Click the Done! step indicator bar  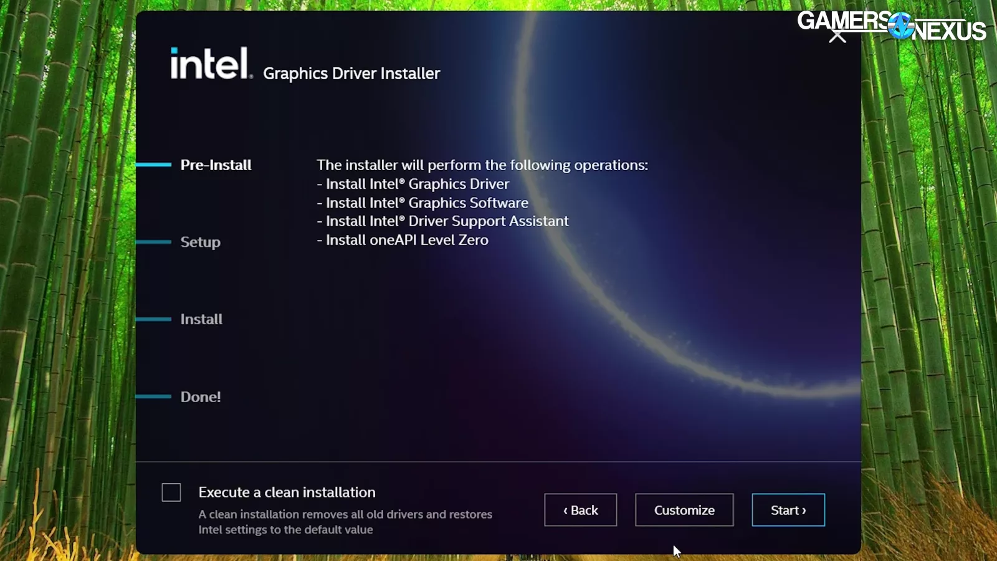155,396
